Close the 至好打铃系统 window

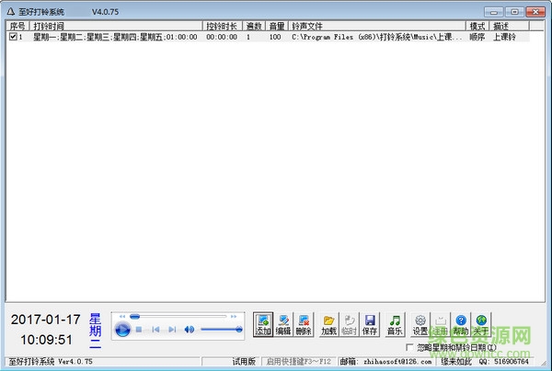tap(535, 12)
